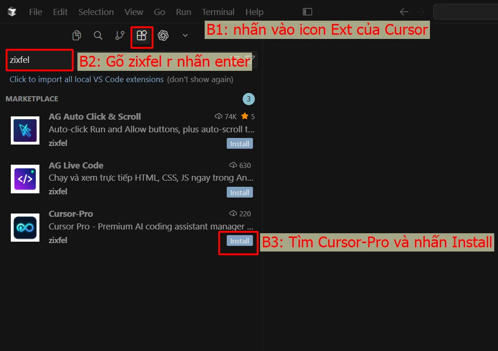Click the filter extensions funnel icon
This screenshot has height=351, width=498.
[250, 60]
